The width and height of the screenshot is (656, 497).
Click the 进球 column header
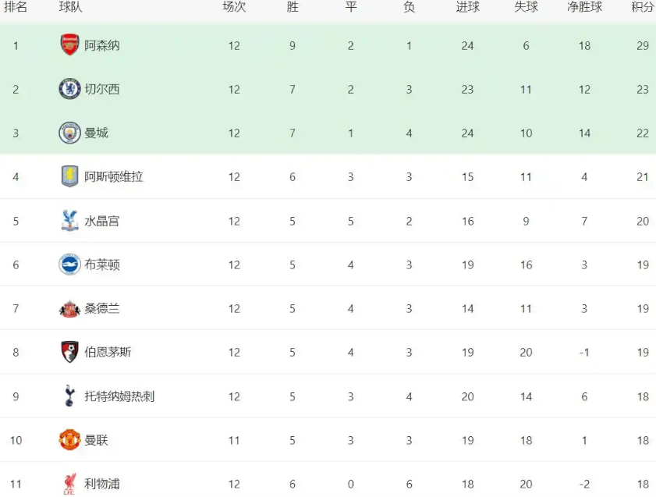click(467, 7)
